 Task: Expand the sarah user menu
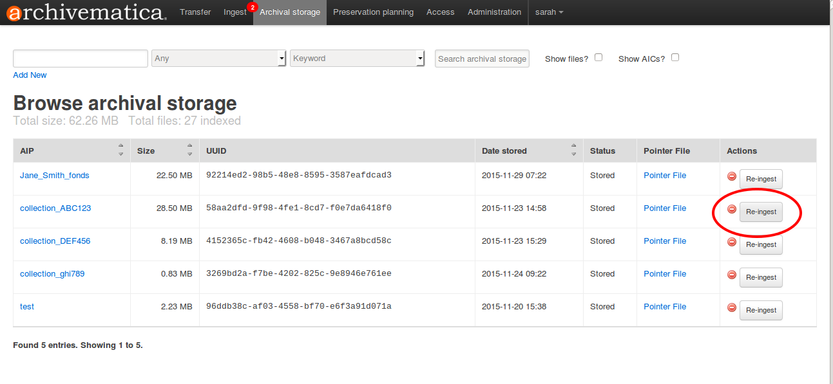[549, 12]
